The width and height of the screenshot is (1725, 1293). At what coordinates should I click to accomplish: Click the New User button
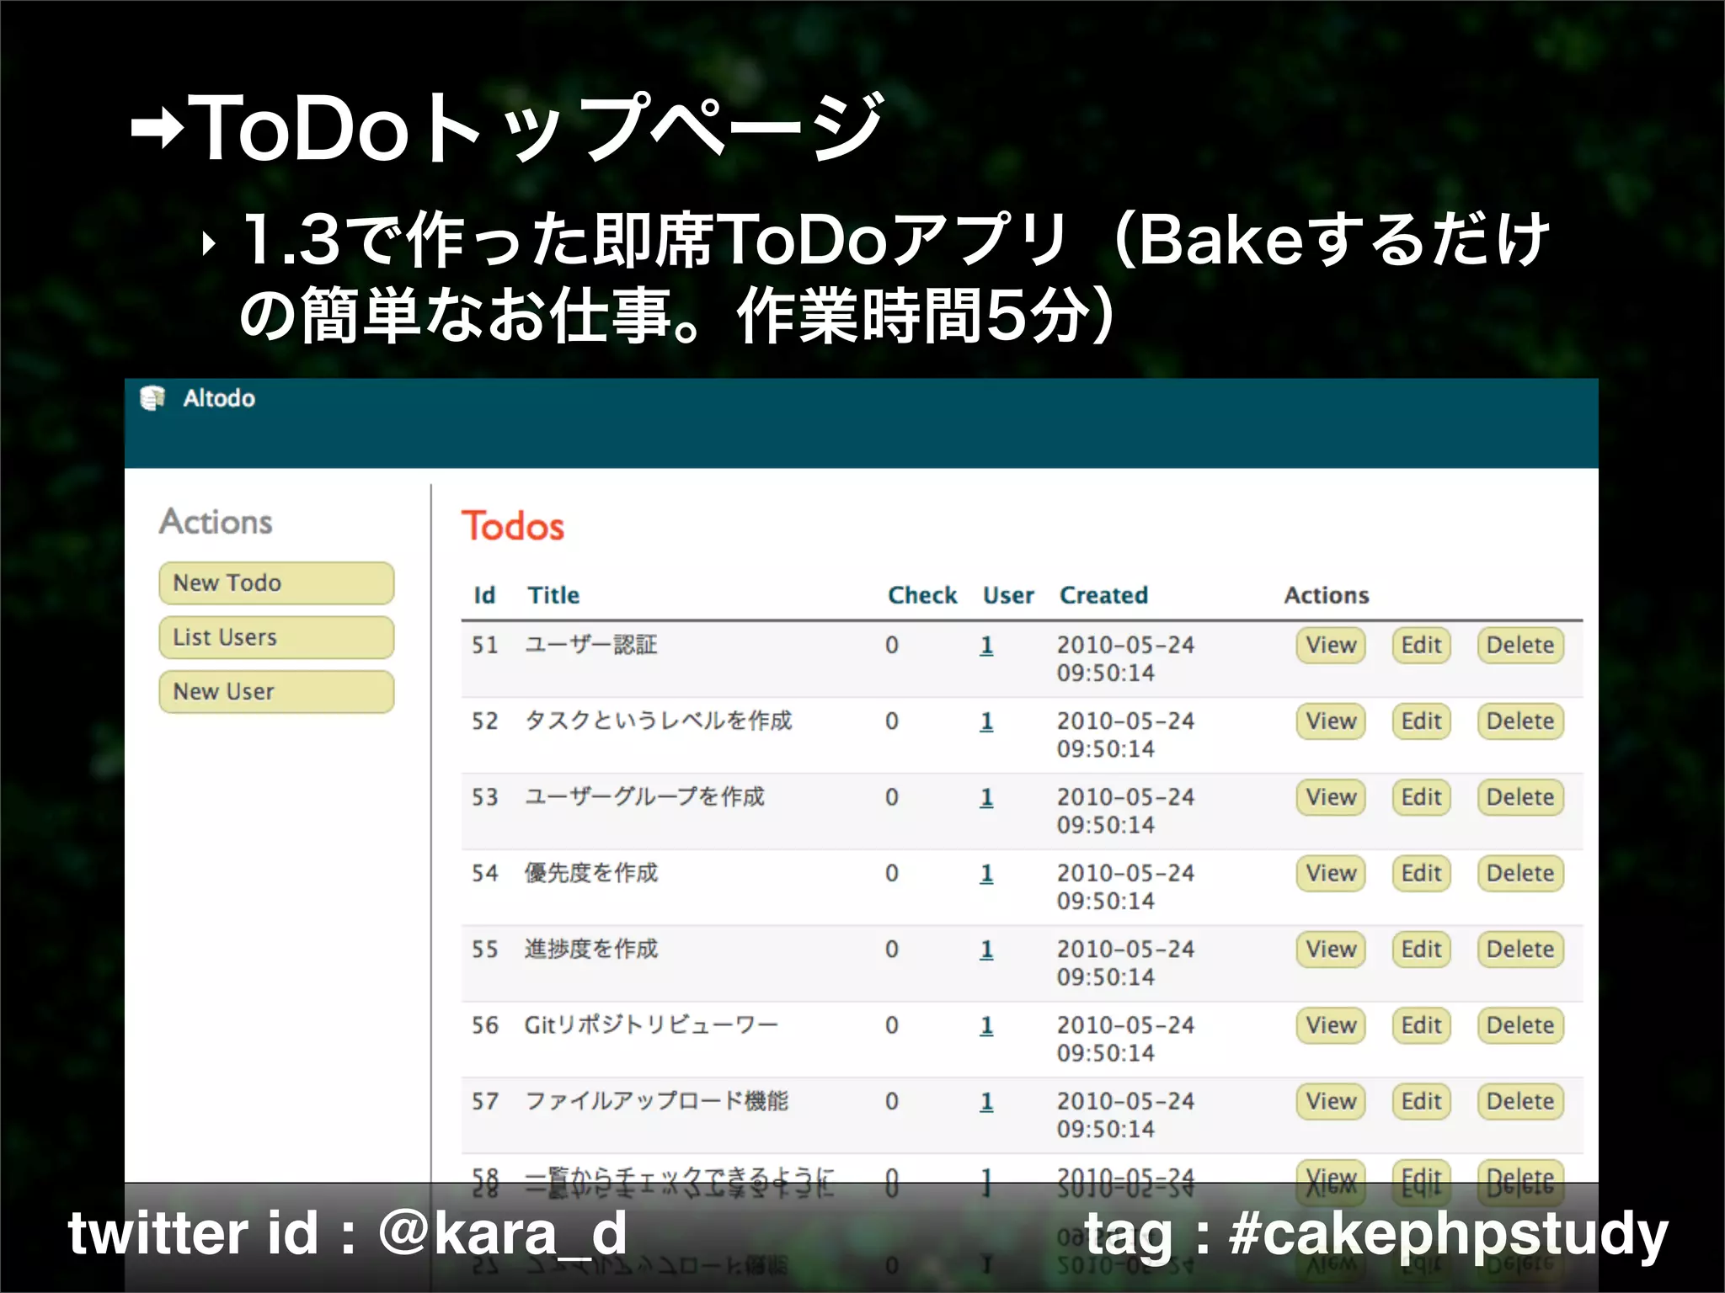[x=276, y=691]
